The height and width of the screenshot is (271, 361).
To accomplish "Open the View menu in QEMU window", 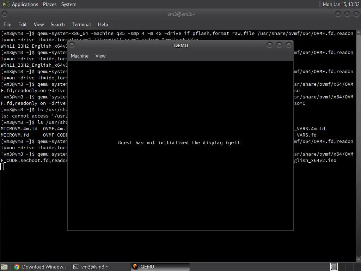I will (100, 56).
